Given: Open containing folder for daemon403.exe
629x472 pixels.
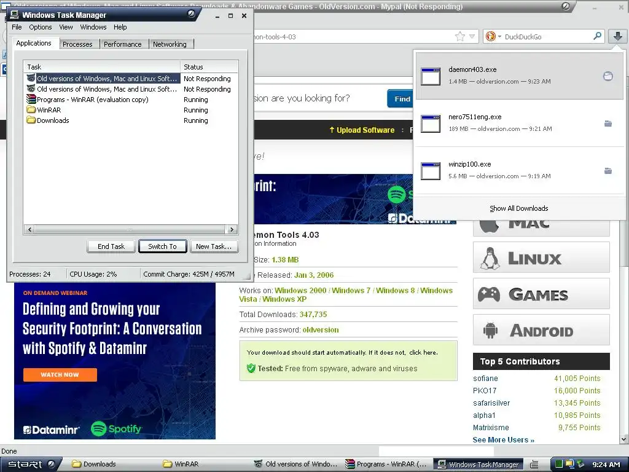Looking at the screenshot, I should pyautogui.click(x=608, y=76).
